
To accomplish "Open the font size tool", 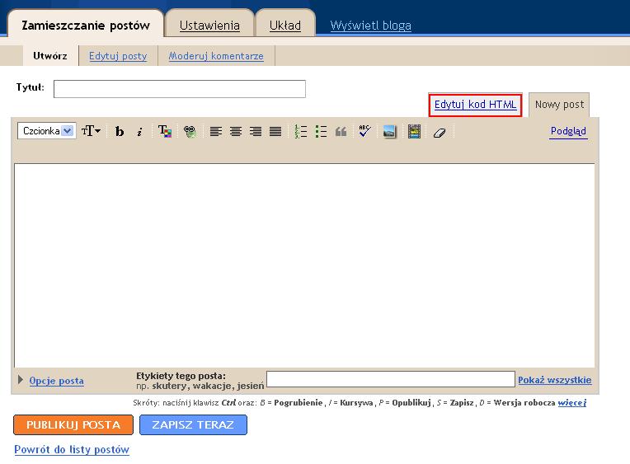I will pos(91,131).
